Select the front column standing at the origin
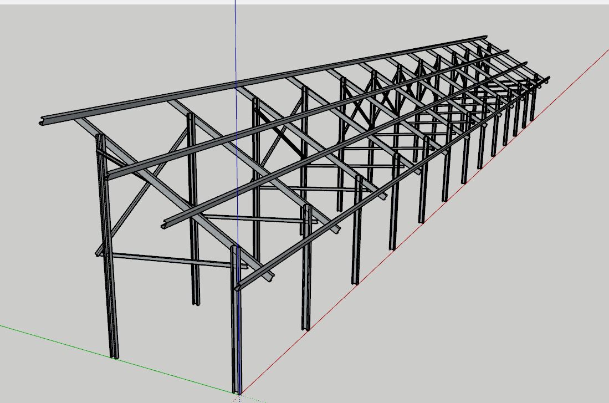609x403 pixels. 237,333
